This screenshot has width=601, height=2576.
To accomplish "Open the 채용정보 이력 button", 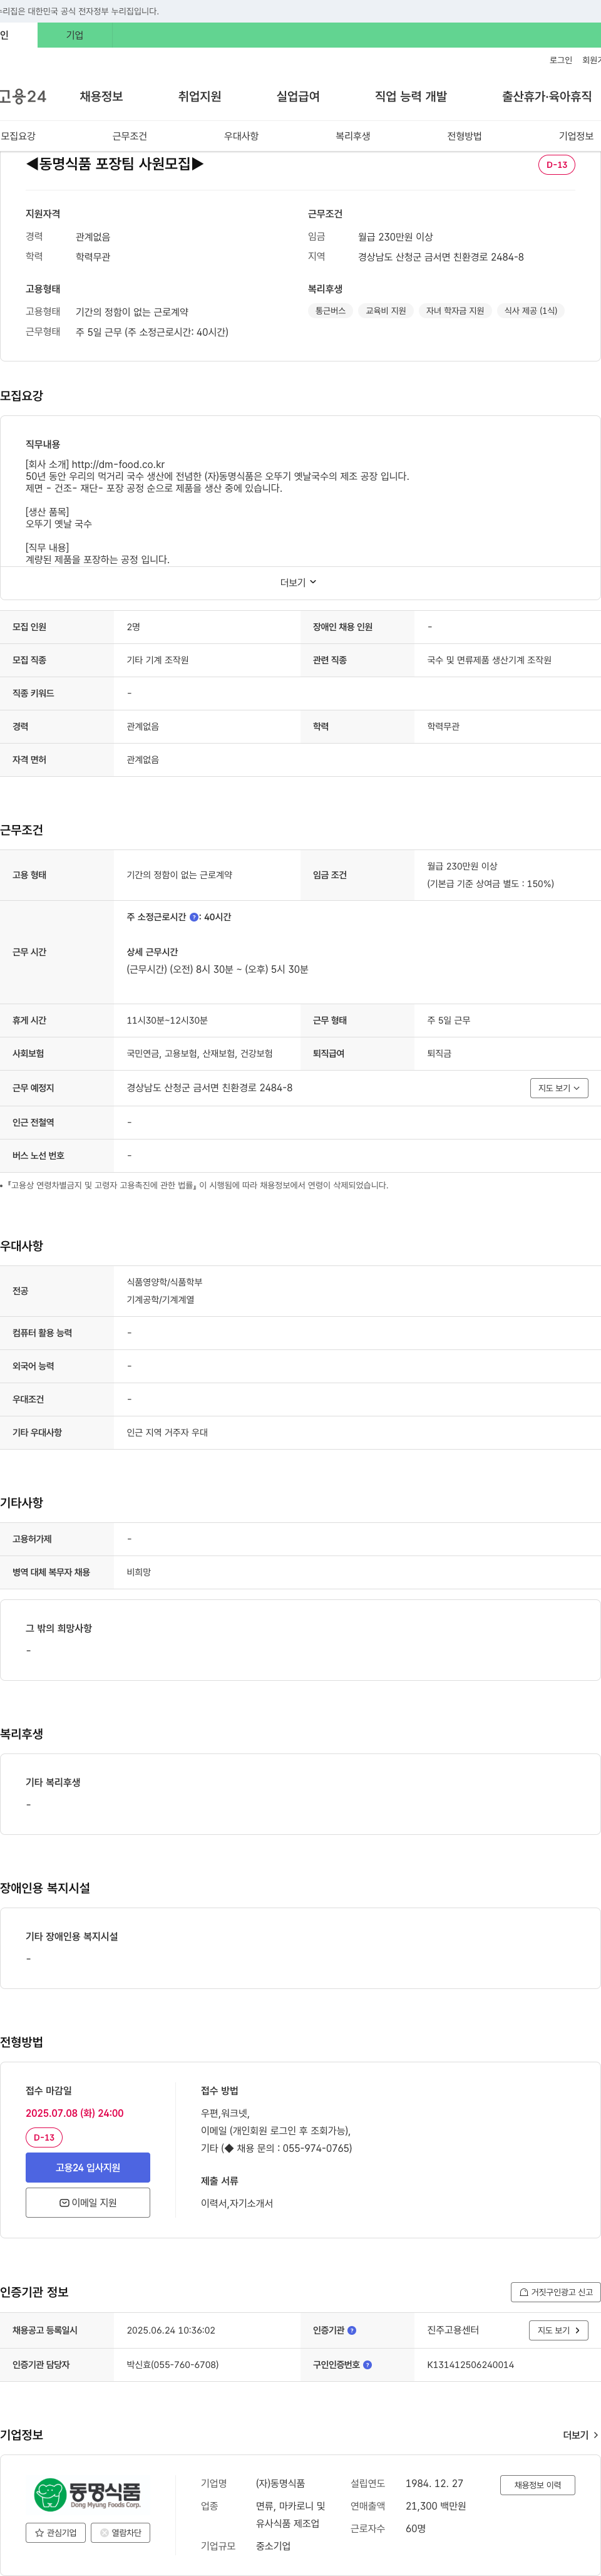I will pos(538,2484).
